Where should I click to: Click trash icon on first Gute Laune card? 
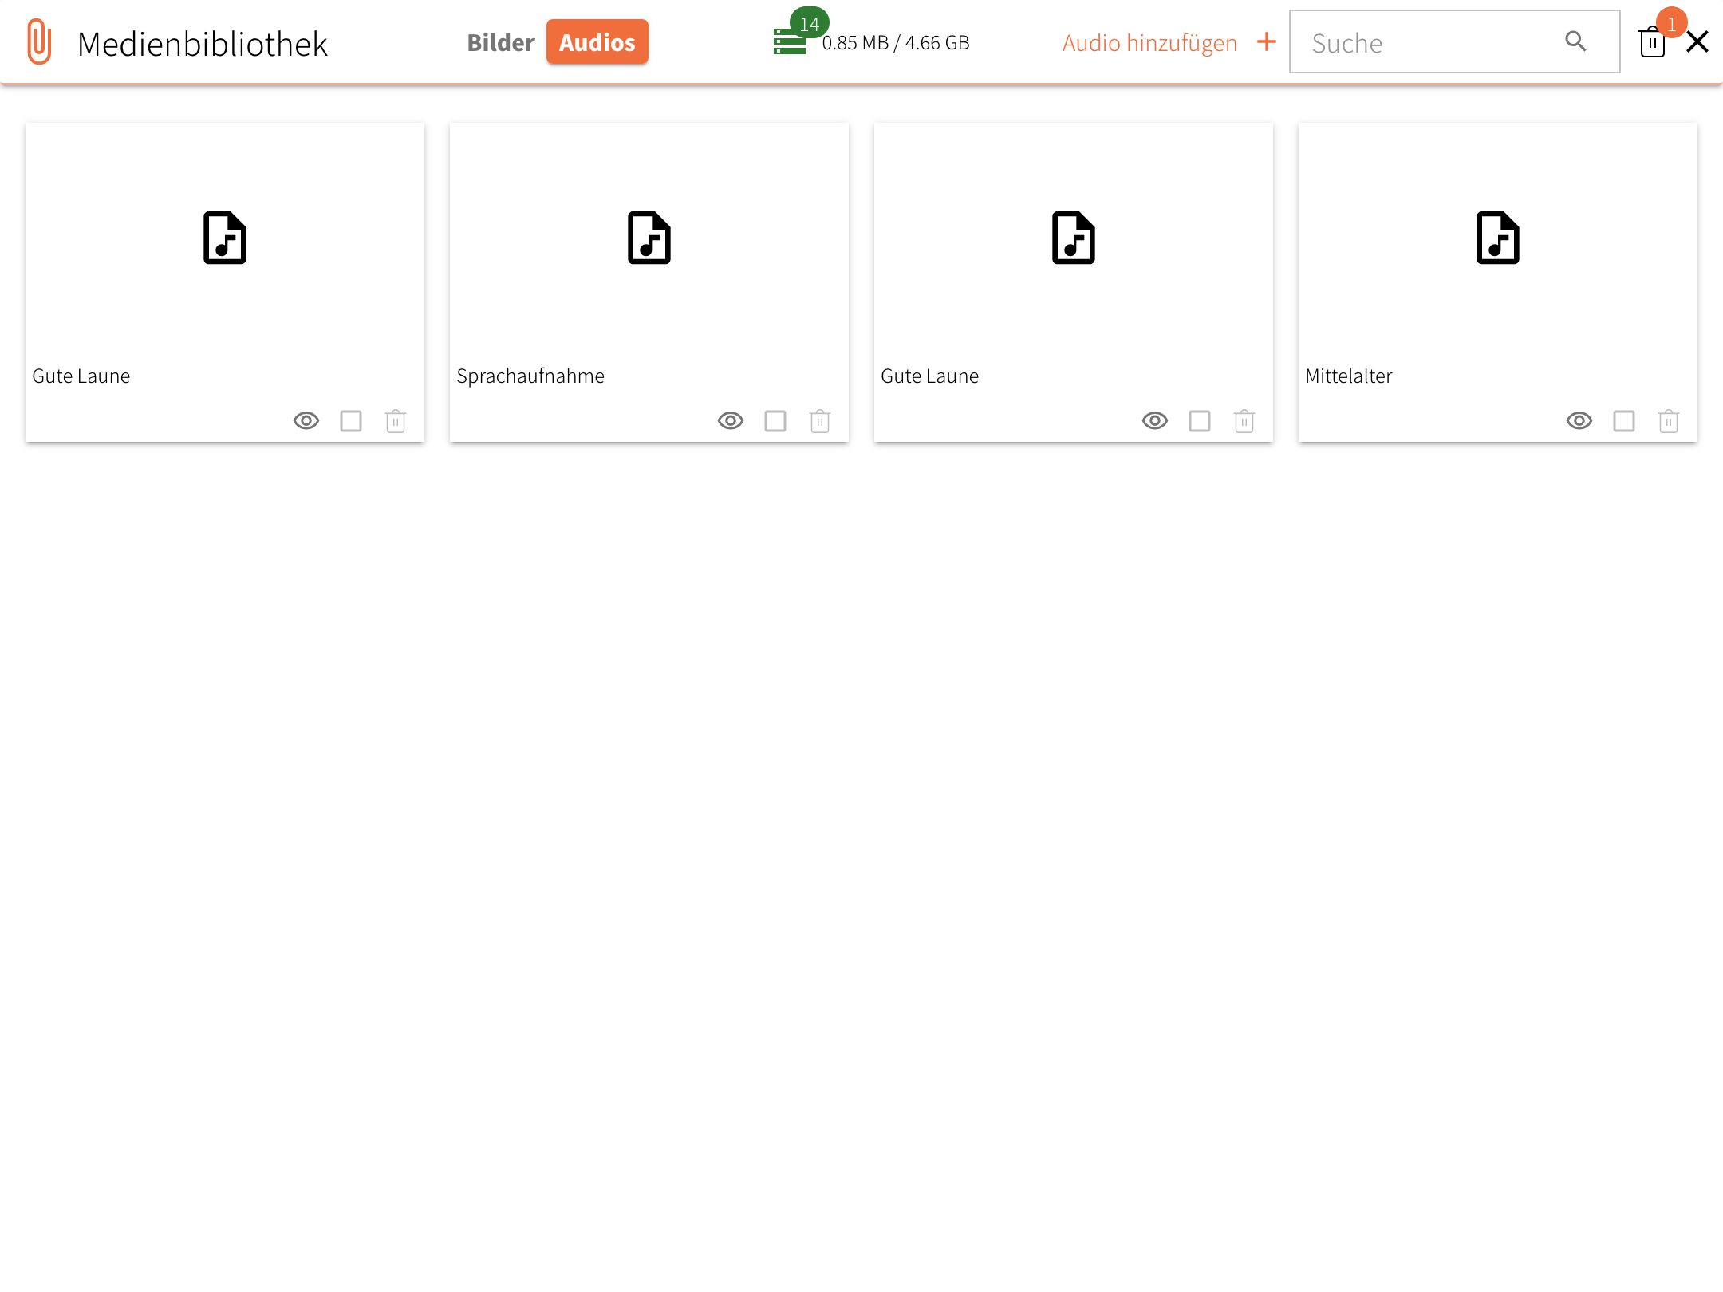pyautogui.click(x=395, y=421)
